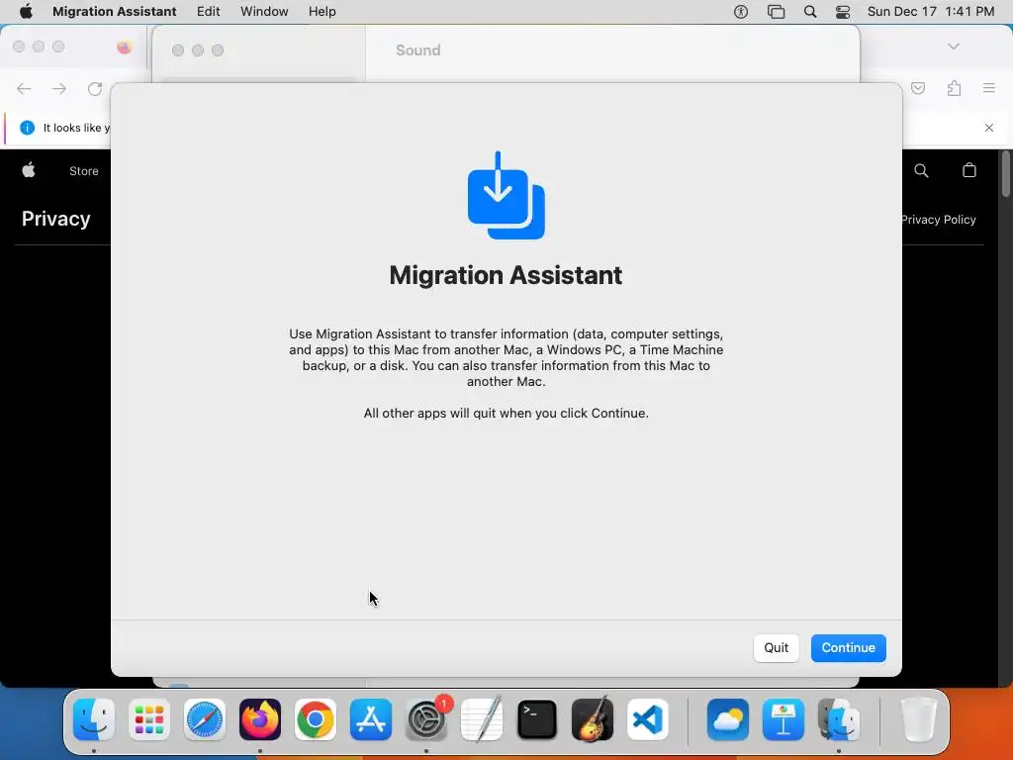This screenshot has height=760, width=1013.
Task: Open Spotlight search from the menu bar
Action: coord(809,12)
